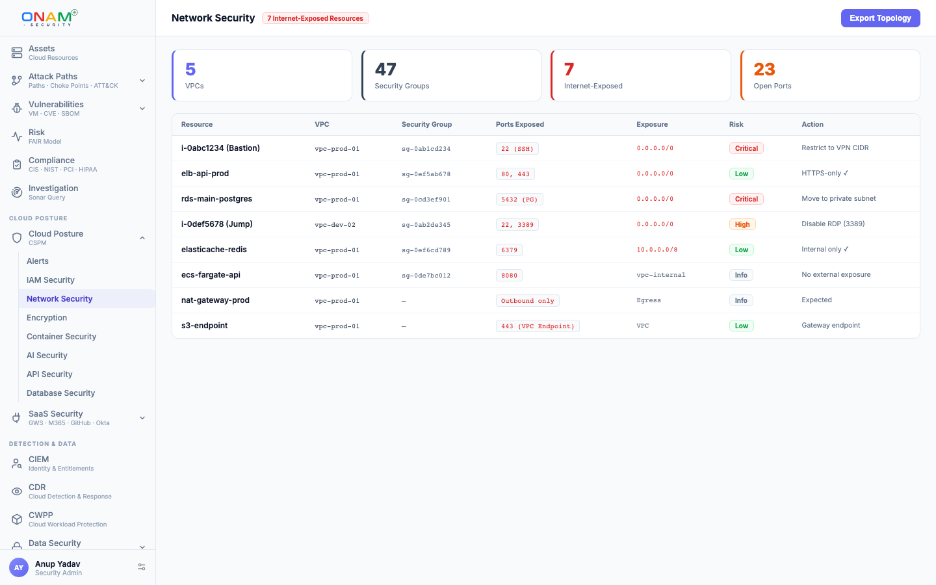Screen dimensions: 936x585
Task: Click the Investigation radar icon
Action: 17,192
